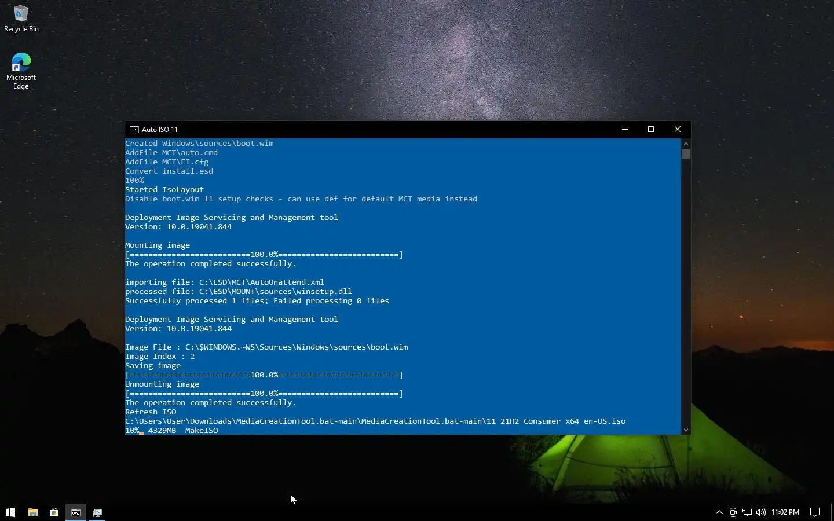Image resolution: width=834 pixels, height=521 pixels.
Task: Click the last pinned taskbar app icon
Action: [x=97, y=512]
